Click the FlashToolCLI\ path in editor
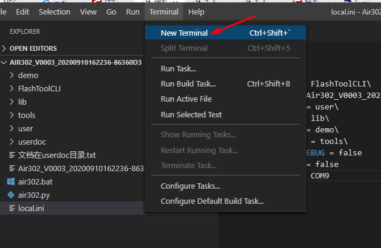Screen dimensions: 381x248 (341, 84)
